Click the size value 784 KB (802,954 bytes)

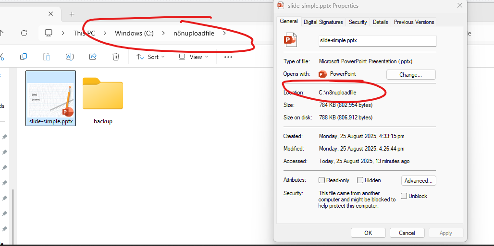point(346,105)
